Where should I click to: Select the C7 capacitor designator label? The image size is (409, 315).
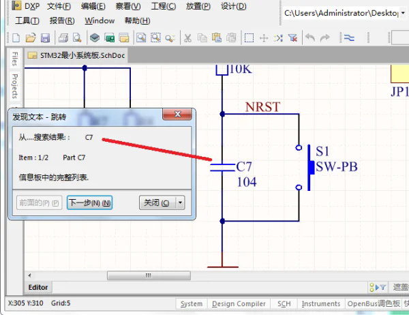click(x=244, y=167)
